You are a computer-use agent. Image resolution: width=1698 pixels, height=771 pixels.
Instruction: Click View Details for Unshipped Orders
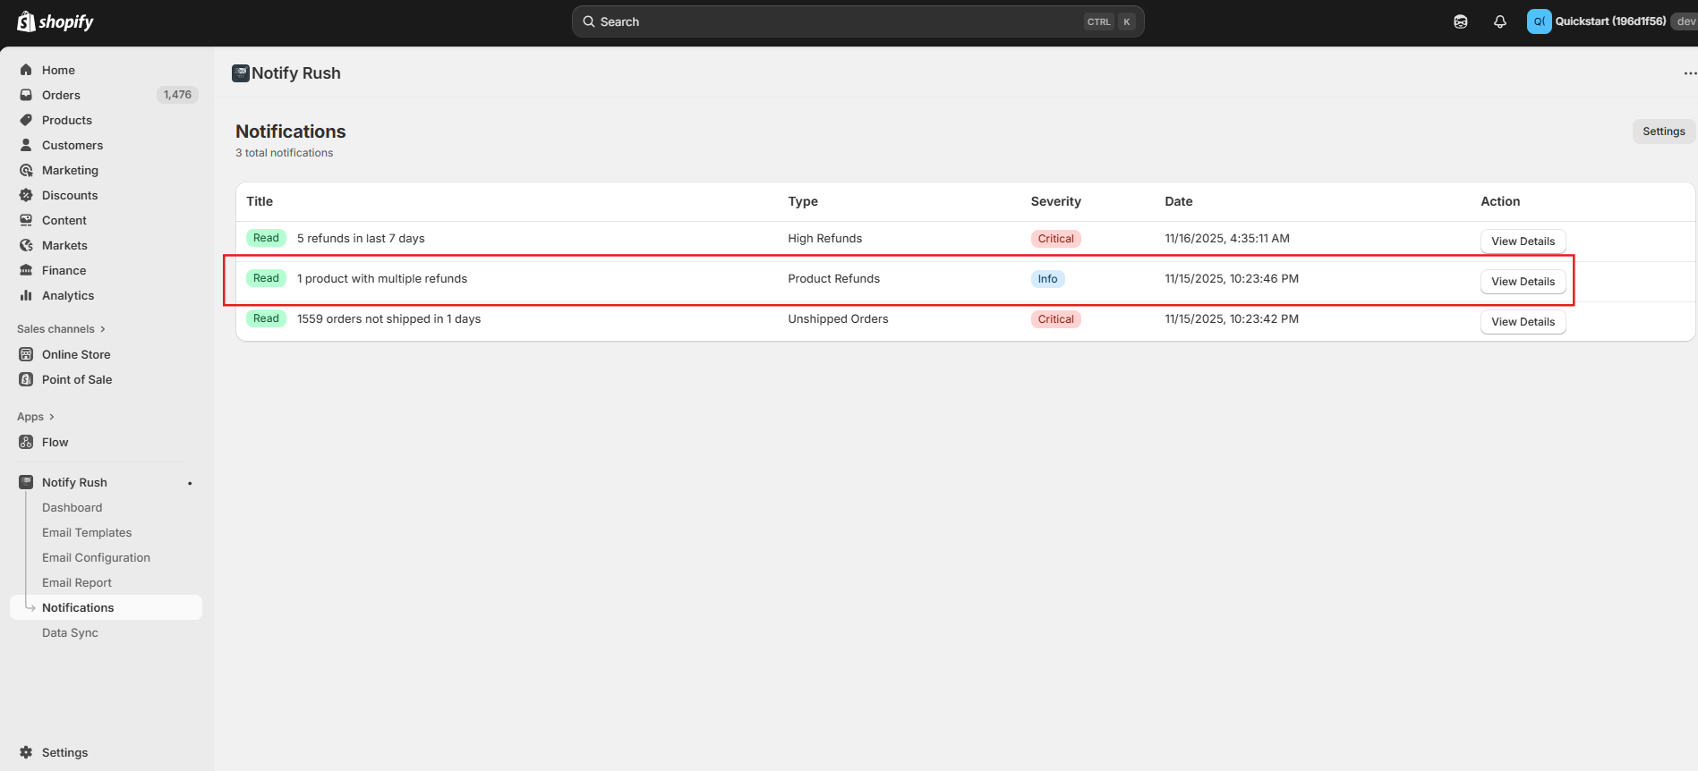pyautogui.click(x=1523, y=322)
